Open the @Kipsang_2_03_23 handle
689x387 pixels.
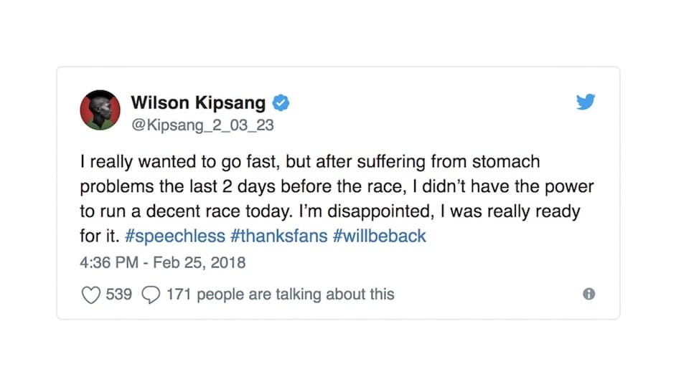tap(202, 125)
